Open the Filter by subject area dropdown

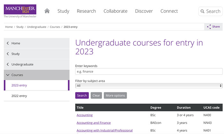pyautogui.click(x=149, y=86)
